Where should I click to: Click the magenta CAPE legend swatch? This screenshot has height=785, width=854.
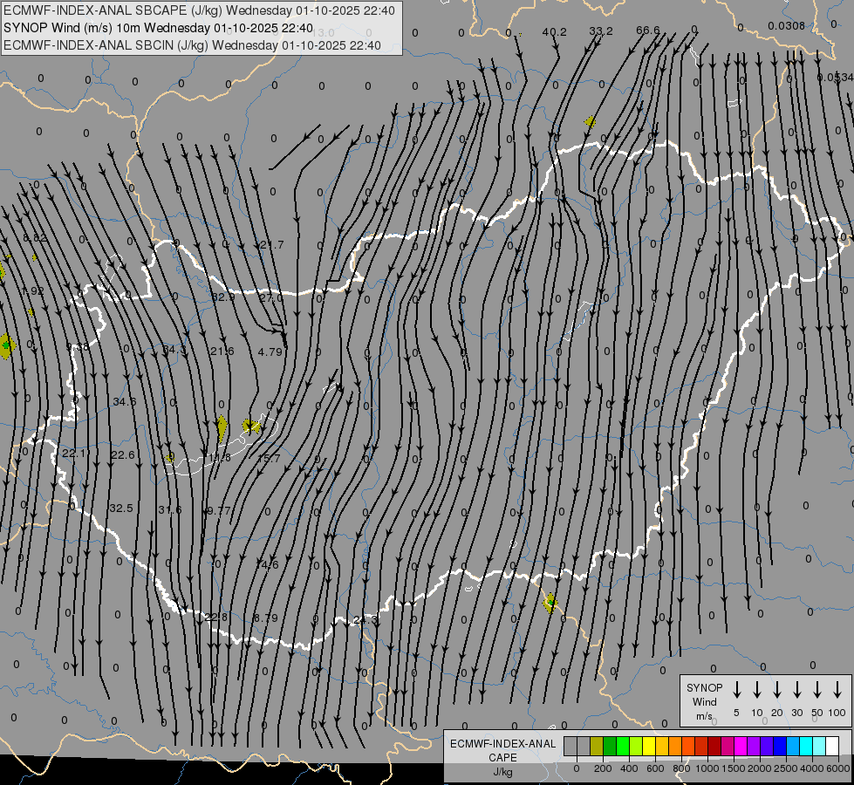click(x=741, y=746)
